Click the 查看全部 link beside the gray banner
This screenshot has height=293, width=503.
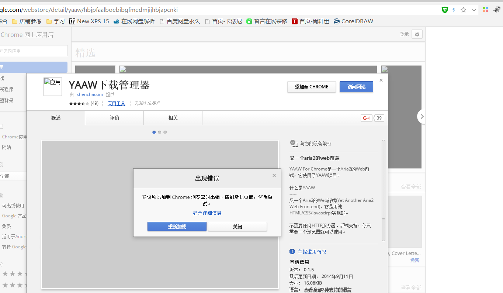tap(411, 187)
